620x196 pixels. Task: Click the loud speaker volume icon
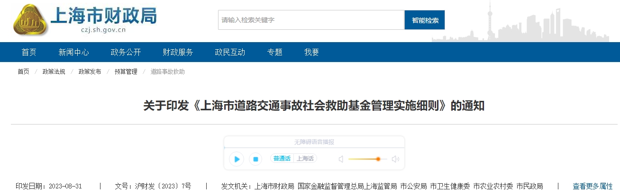(395, 159)
